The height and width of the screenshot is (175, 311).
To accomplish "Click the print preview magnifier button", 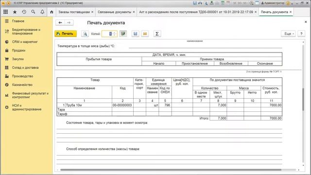I will (x=85, y=34).
